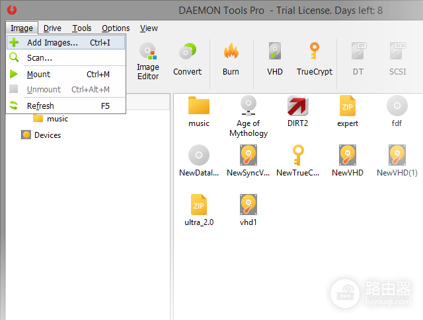Select the fdf disc image
The height and width of the screenshot is (320, 423).
(397, 112)
